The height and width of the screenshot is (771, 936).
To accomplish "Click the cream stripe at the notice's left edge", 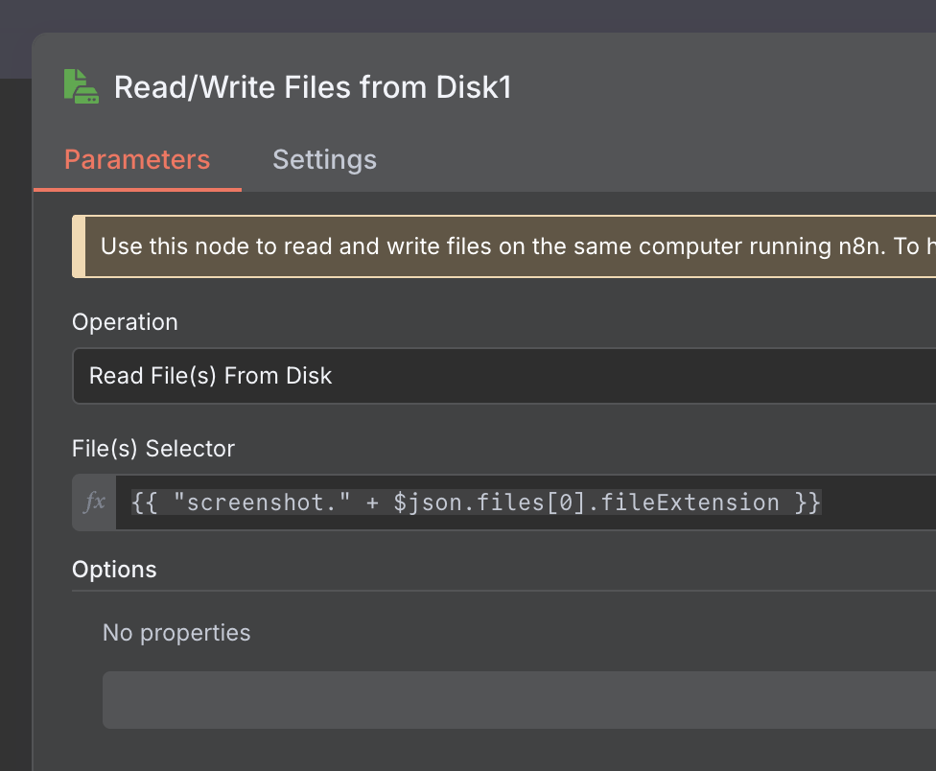I will 79,246.
